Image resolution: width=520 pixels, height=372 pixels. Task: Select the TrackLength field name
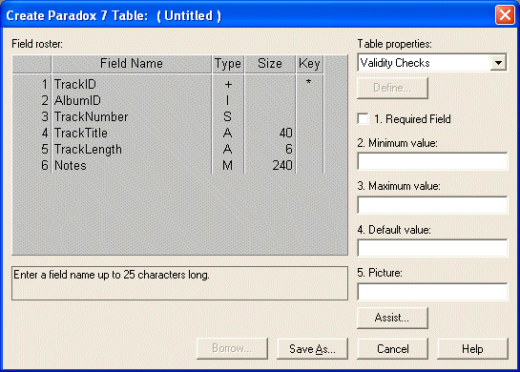tap(88, 149)
